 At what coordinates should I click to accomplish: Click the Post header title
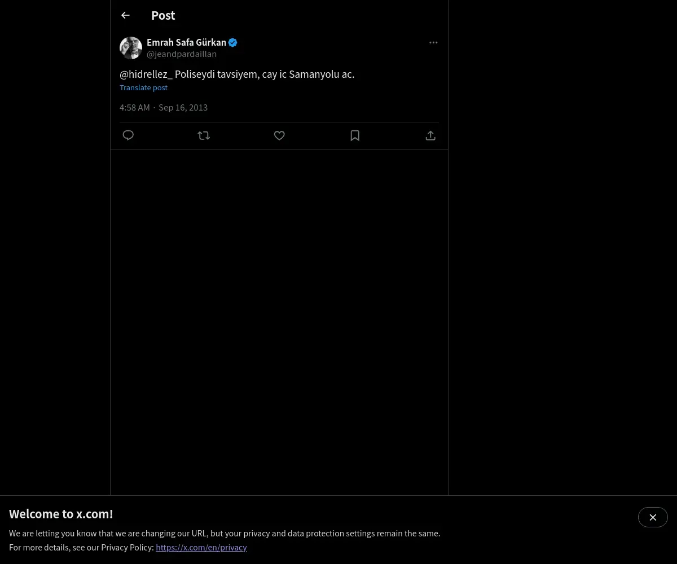coord(163,15)
